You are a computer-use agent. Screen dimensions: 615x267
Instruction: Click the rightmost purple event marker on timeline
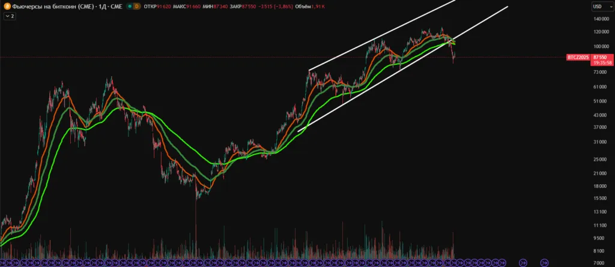pos(544,262)
